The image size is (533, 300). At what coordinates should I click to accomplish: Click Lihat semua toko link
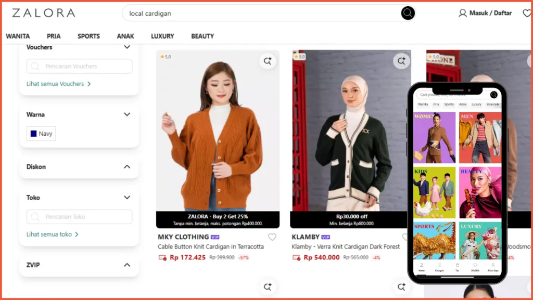point(53,234)
